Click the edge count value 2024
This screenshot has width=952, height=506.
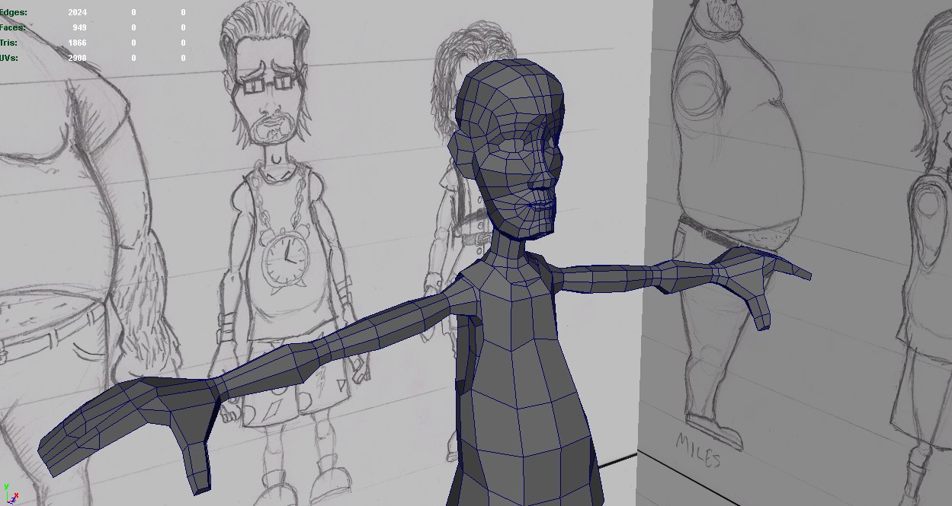76,12
